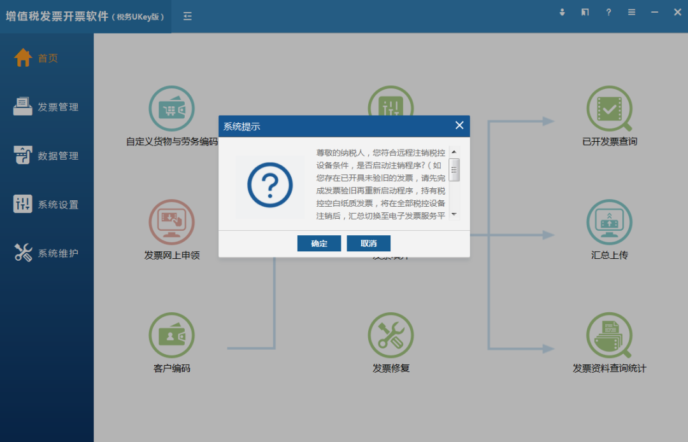Cancel the prompt with 取消
688x442 pixels.
[368, 243]
